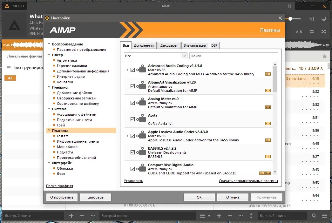Select Горячие клавиши in settings tree
This screenshot has width=332, height=223.
72,66
